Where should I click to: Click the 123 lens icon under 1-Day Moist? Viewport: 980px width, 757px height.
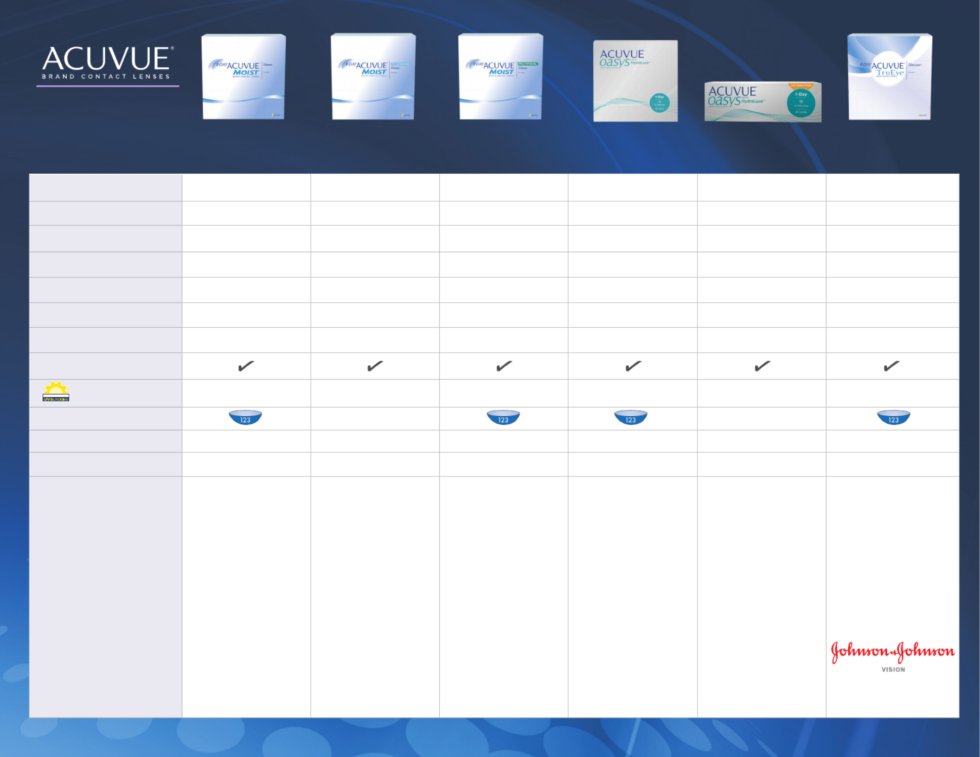coord(245,418)
